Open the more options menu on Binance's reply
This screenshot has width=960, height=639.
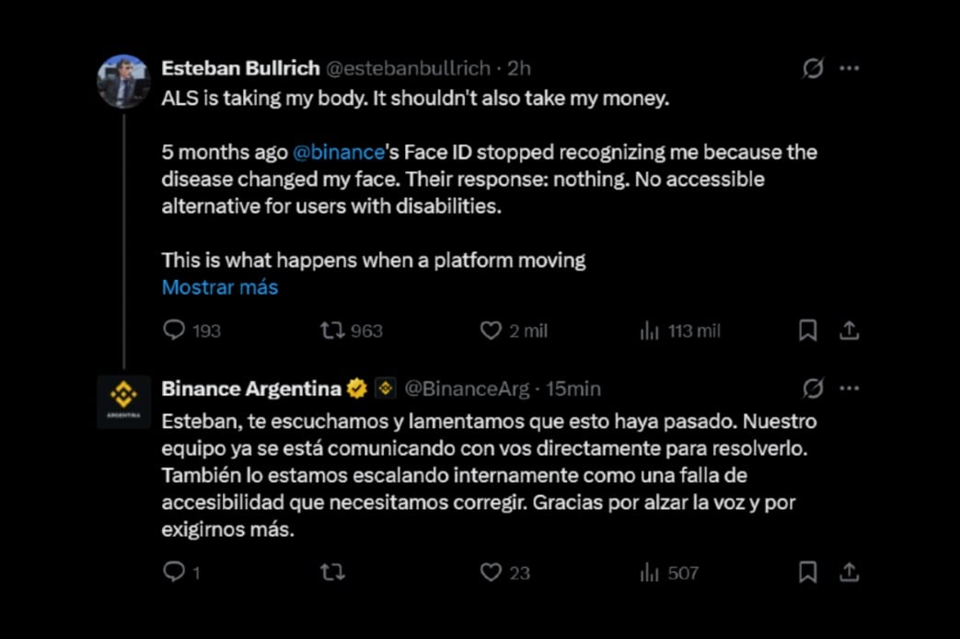(850, 389)
